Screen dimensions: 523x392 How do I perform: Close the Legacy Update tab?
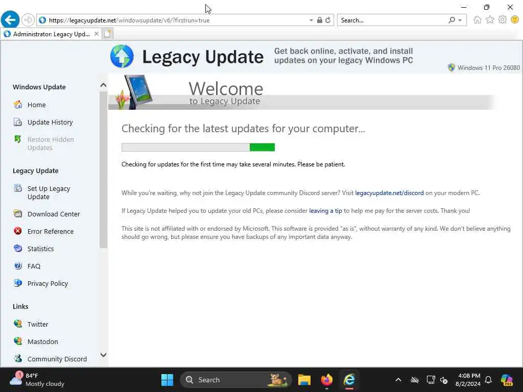coord(96,34)
